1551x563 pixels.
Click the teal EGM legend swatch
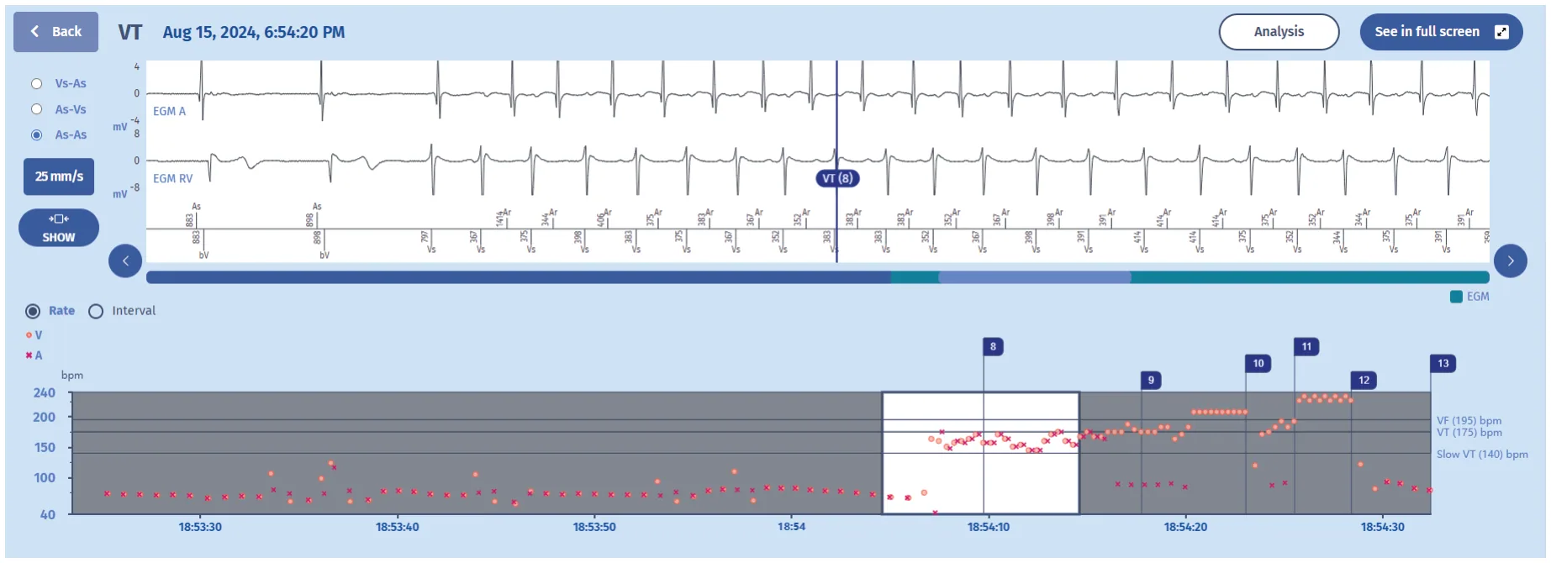(1456, 297)
